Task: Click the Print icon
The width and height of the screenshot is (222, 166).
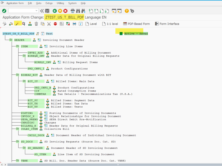Action: tap(73, 11)
